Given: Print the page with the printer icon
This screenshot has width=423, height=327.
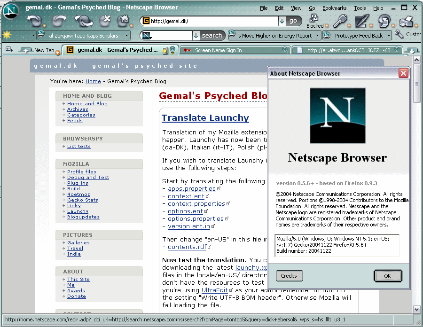Looking at the screenshot, I should point(406,21).
